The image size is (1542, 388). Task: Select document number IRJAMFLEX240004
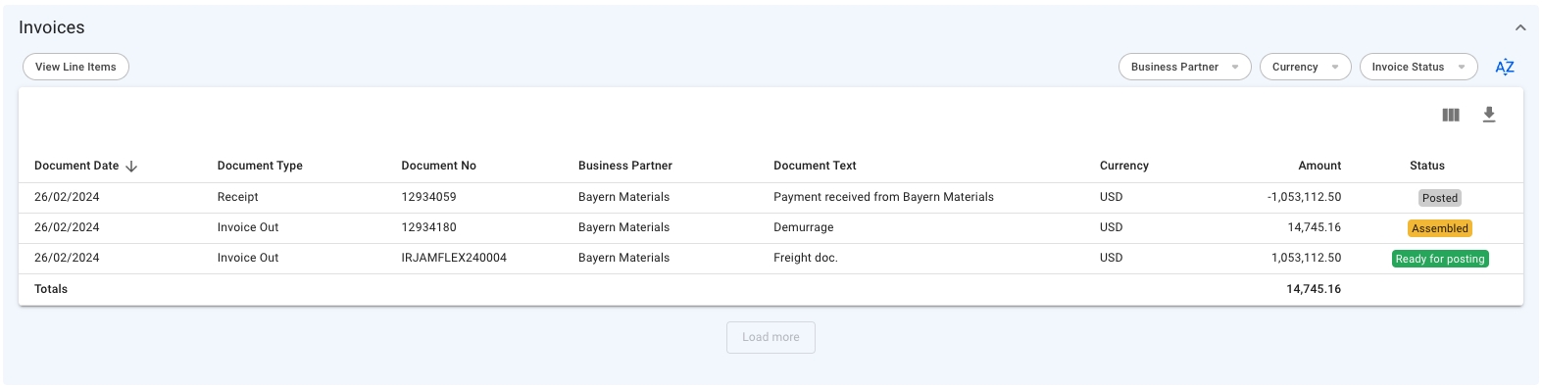pos(454,258)
